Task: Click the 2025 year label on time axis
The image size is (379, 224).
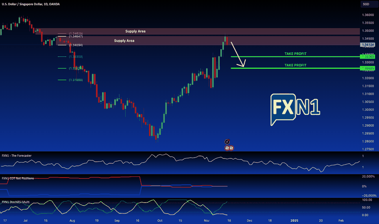Action: (x=294, y=221)
